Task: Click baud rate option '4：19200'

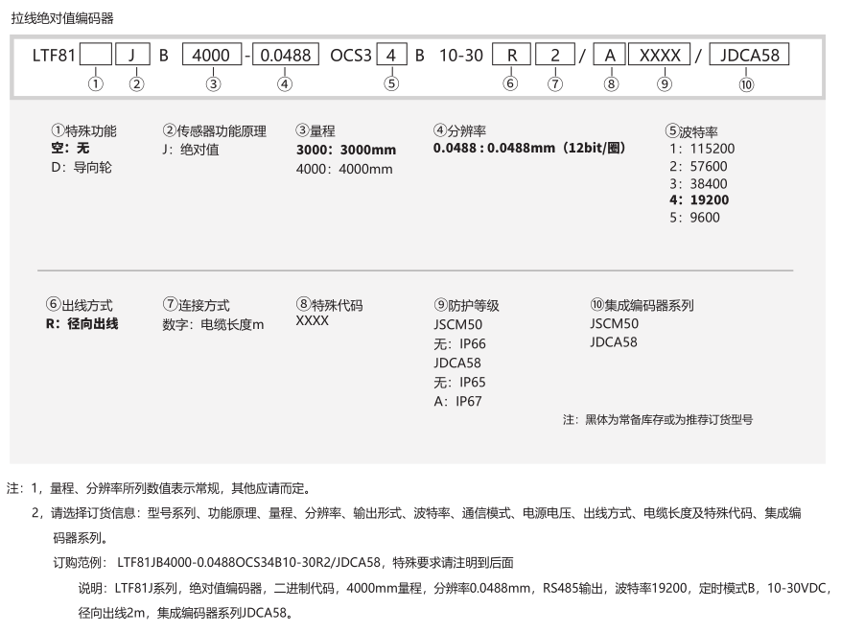Action: (699, 200)
